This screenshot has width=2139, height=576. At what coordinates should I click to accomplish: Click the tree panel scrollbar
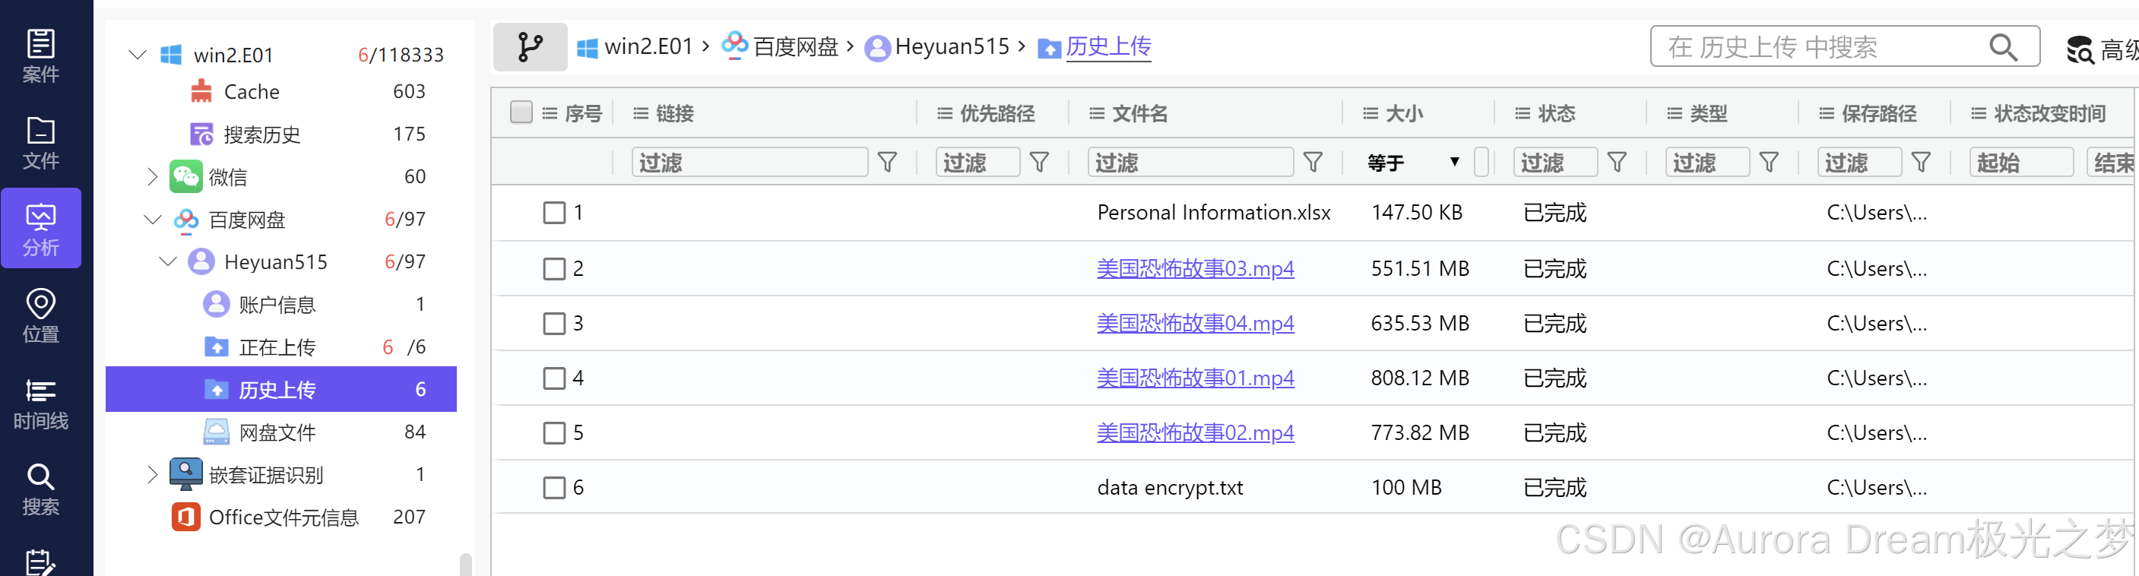coord(466,565)
